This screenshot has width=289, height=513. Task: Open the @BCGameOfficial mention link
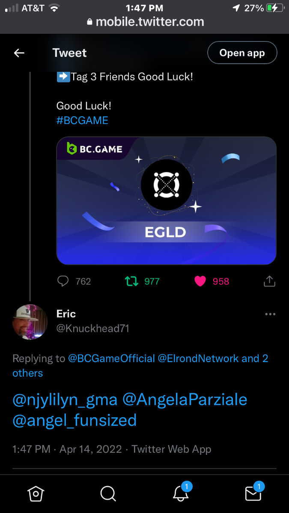point(111,358)
